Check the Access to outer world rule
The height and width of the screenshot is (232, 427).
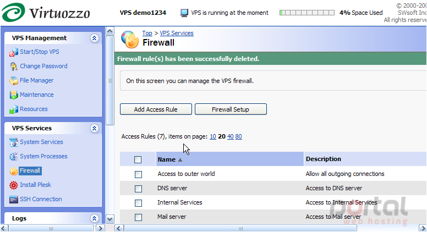(138, 174)
